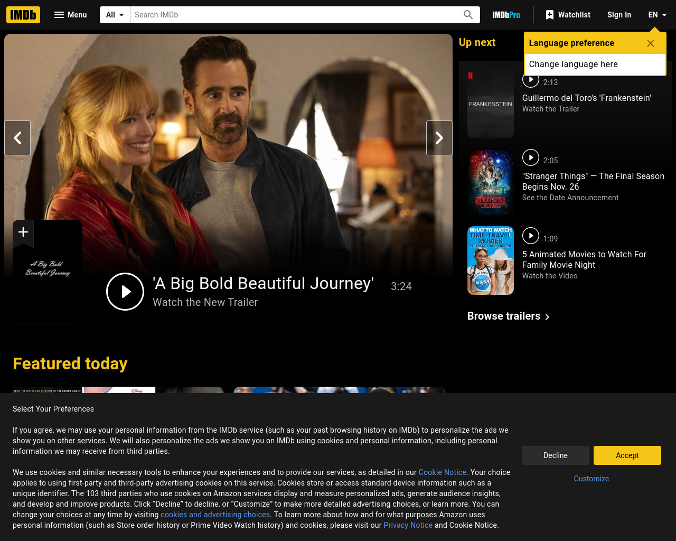
Task: Accept the cookie preferences
Action: pyautogui.click(x=627, y=455)
